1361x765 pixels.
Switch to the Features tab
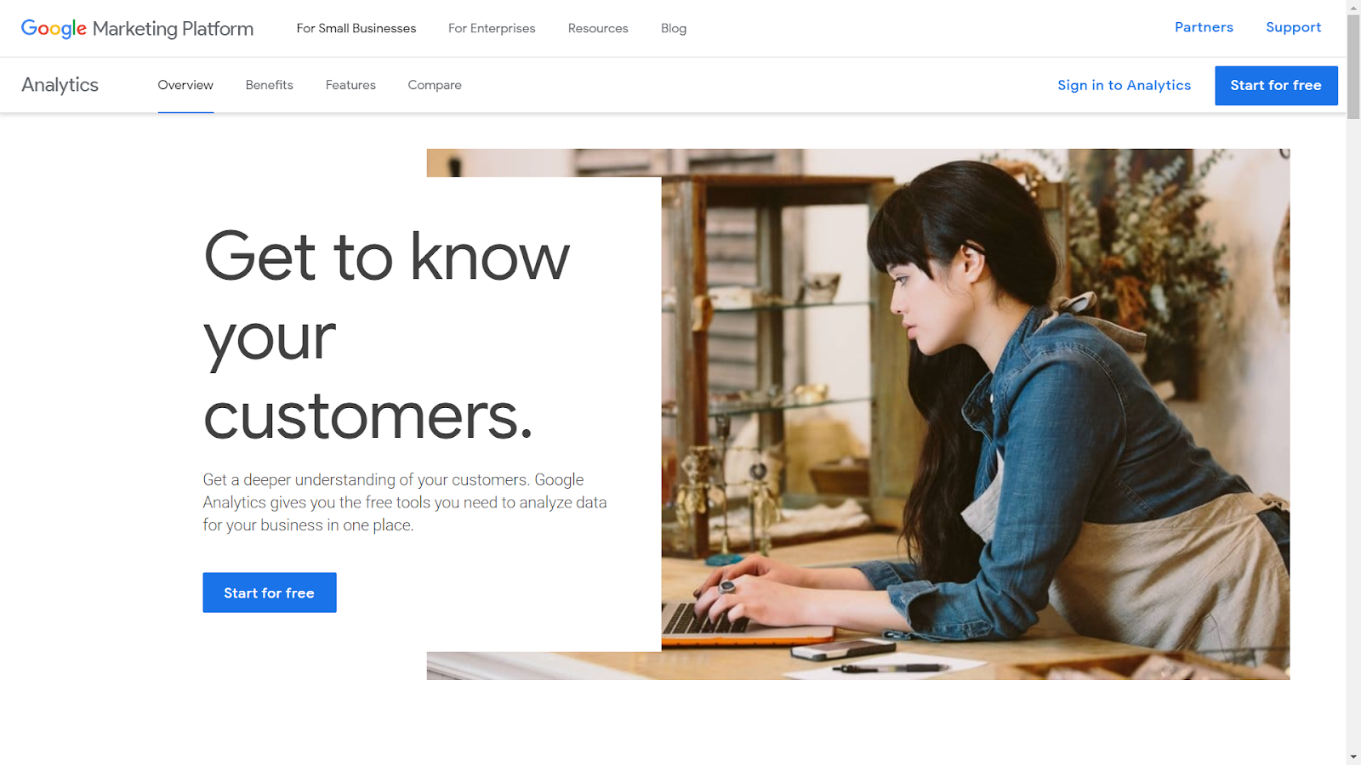pyautogui.click(x=350, y=85)
